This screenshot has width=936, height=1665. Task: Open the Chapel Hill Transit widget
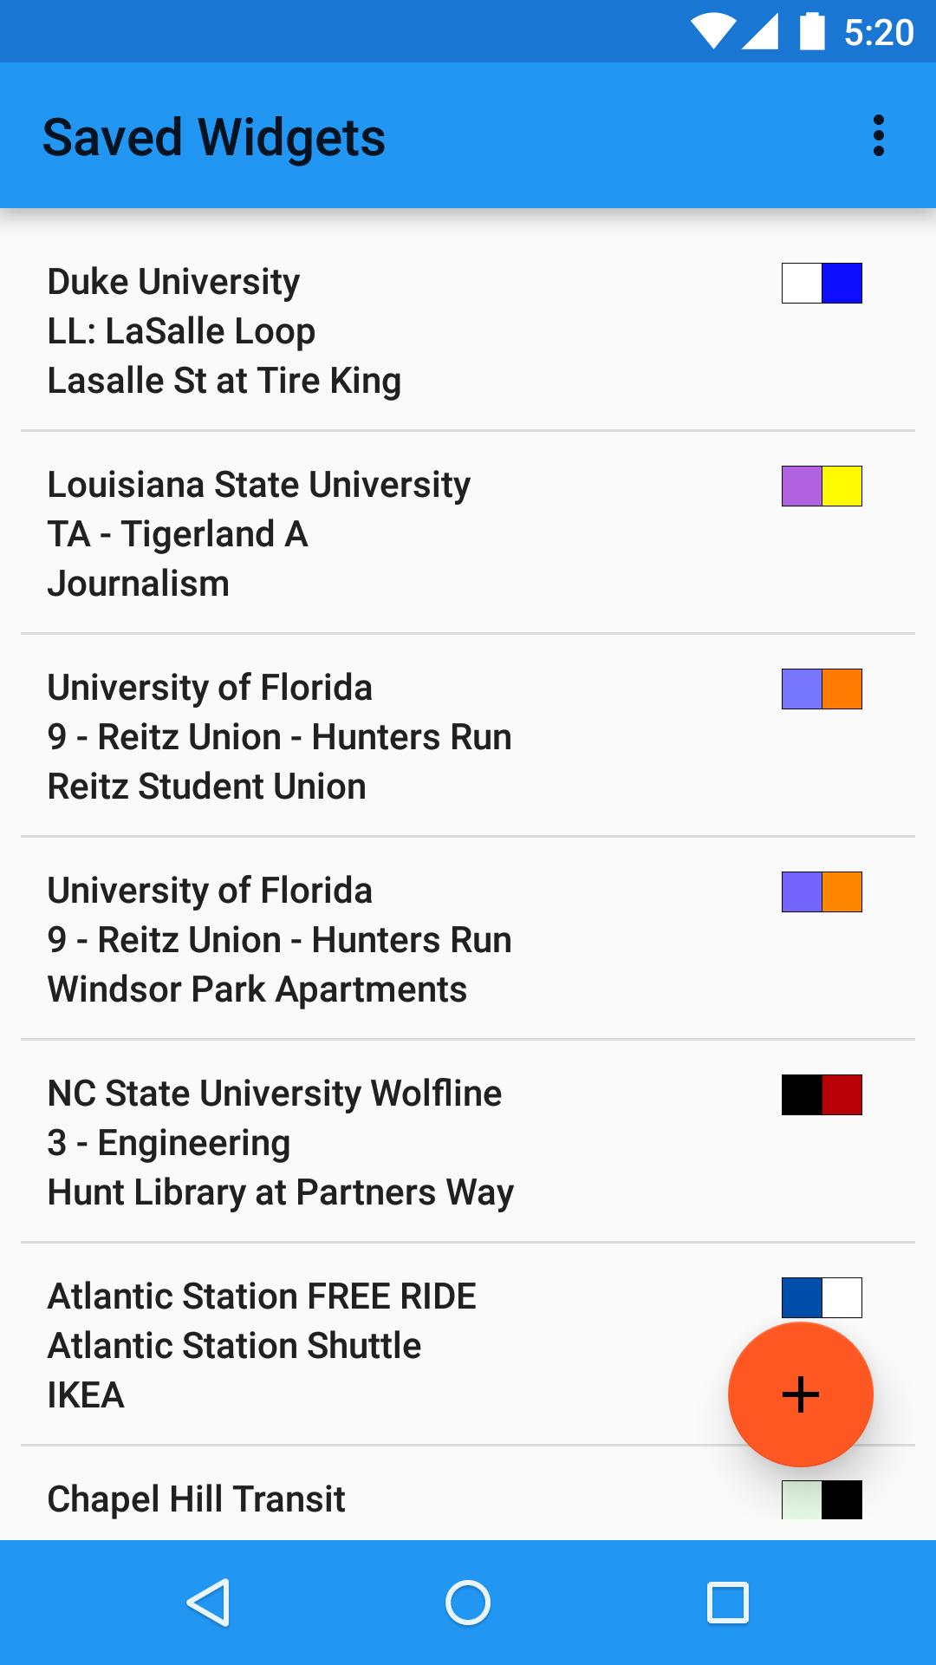pyautogui.click(x=347, y=1499)
